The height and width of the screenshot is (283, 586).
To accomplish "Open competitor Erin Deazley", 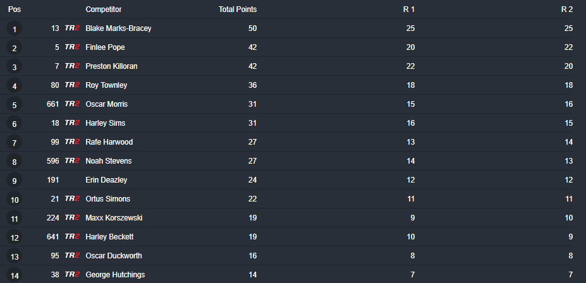I will 106,180.
